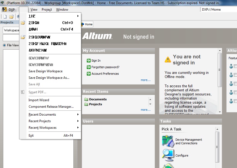The height and width of the screenshot is (168, 237).
Task: Click the Smart PDF icon
Action: [x=23, y=92]
